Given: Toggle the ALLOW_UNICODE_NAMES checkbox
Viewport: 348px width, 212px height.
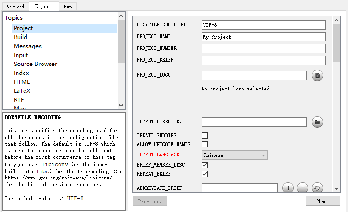Looking at the screenshot, I should click(x=205, y=144).
